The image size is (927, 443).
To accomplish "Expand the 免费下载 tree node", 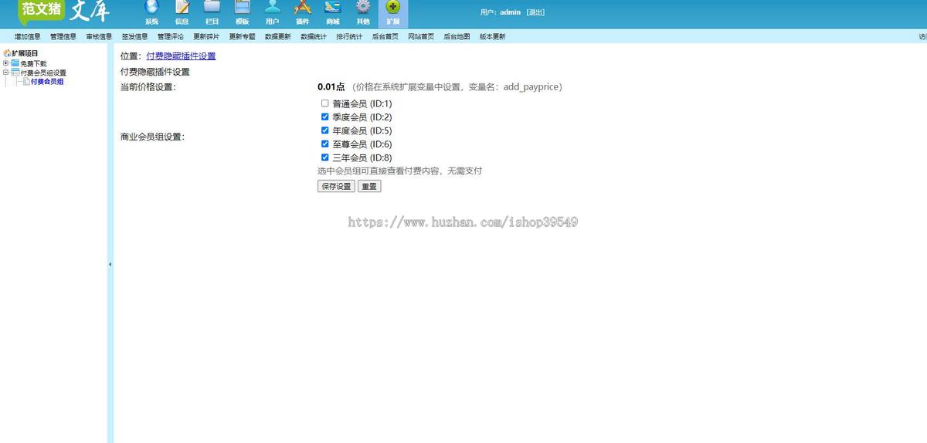I will pos(6,63).
